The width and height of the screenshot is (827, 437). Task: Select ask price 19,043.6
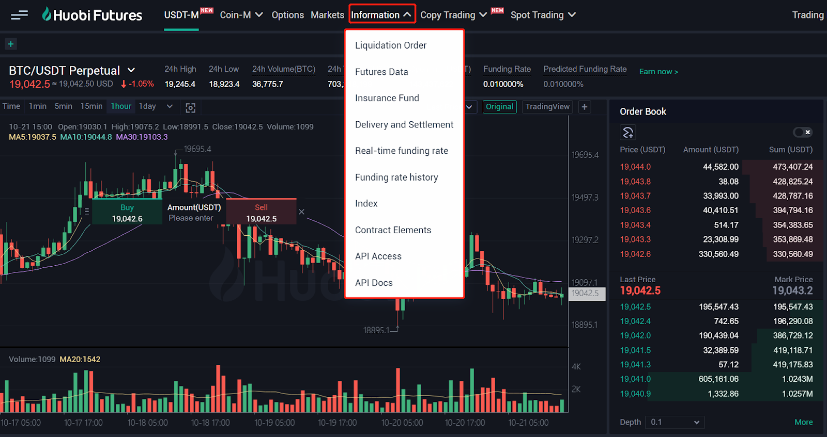pyautogui.click(x=635, y=211)
